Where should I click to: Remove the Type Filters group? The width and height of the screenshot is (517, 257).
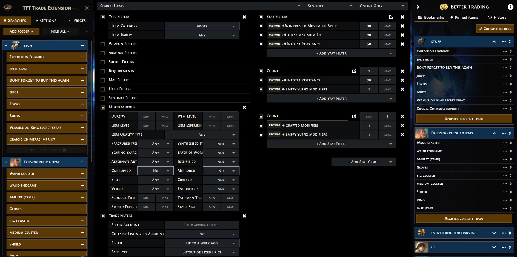click(244, 17)
